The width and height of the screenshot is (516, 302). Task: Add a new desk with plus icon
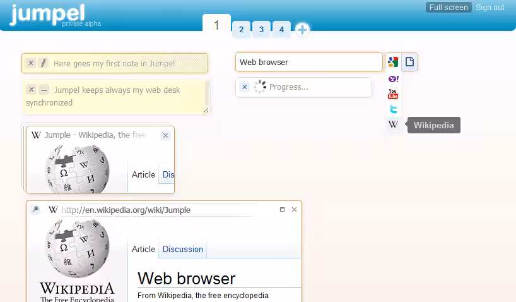302,30
